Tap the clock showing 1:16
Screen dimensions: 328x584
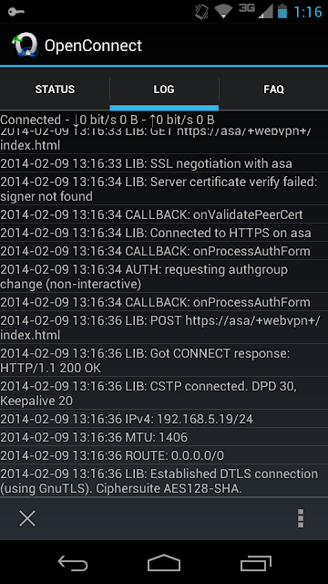coord(308,12)
